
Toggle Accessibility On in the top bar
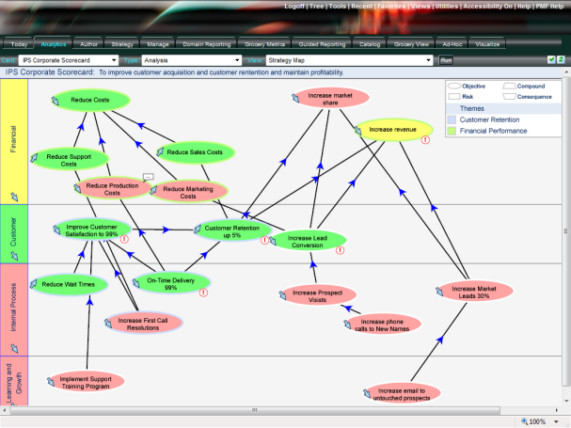point(488,6)
